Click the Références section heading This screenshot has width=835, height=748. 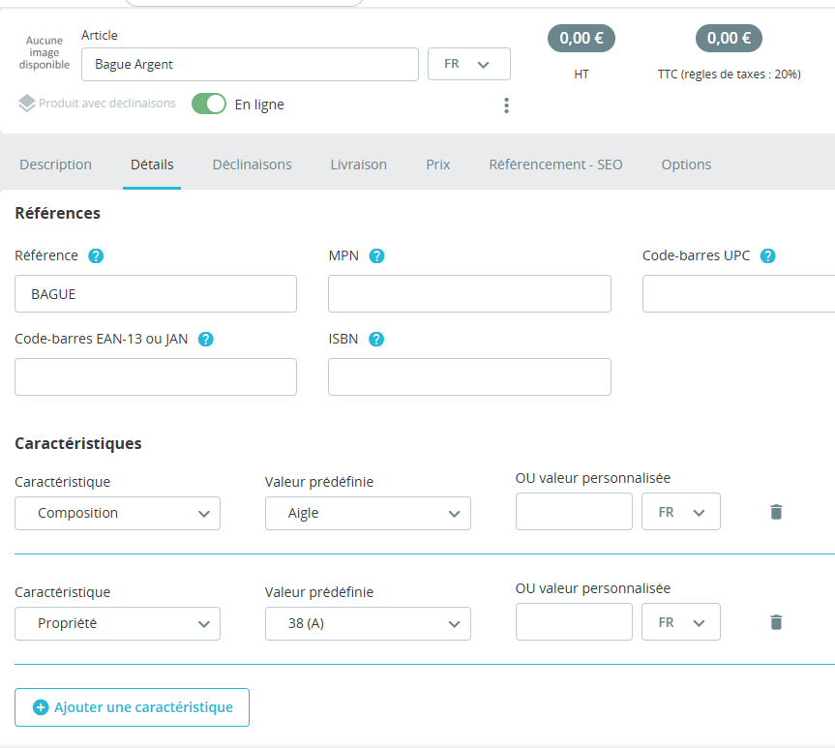tap(57, 213)
